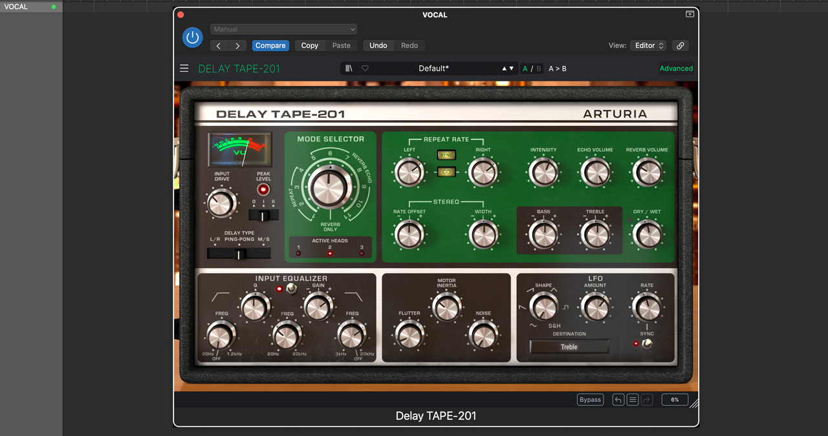The height and width of the screenshot is (436, 828).
Task: Open the preset library browser icon
Action: tap(349, 68)
